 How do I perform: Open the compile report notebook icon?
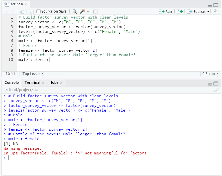(95, 12)
